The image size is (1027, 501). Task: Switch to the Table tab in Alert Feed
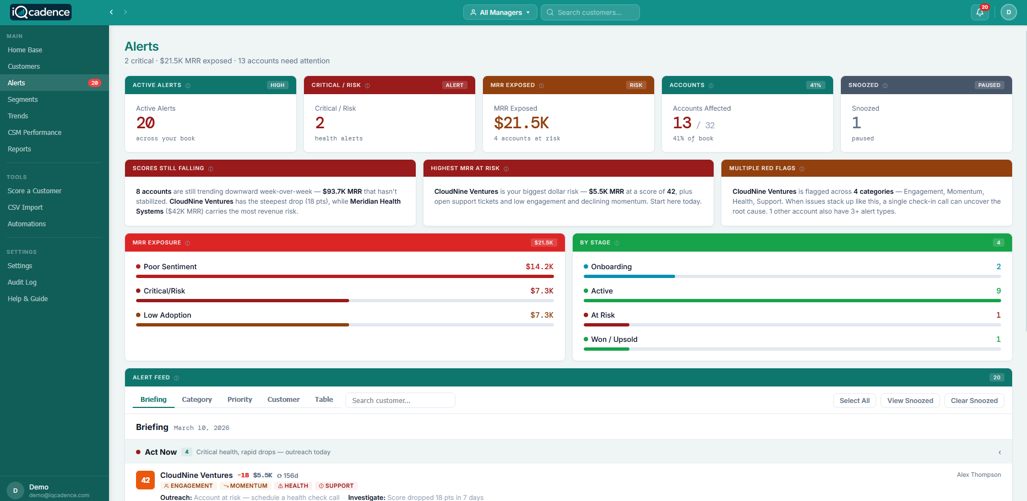click(x=324, y=400)
